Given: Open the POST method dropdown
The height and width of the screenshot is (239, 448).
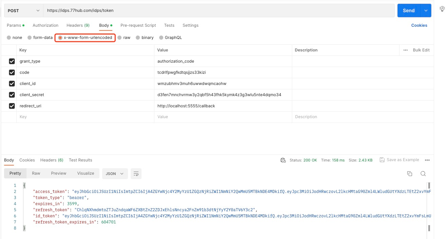Looking at the screenshot, I should (24, 10).
